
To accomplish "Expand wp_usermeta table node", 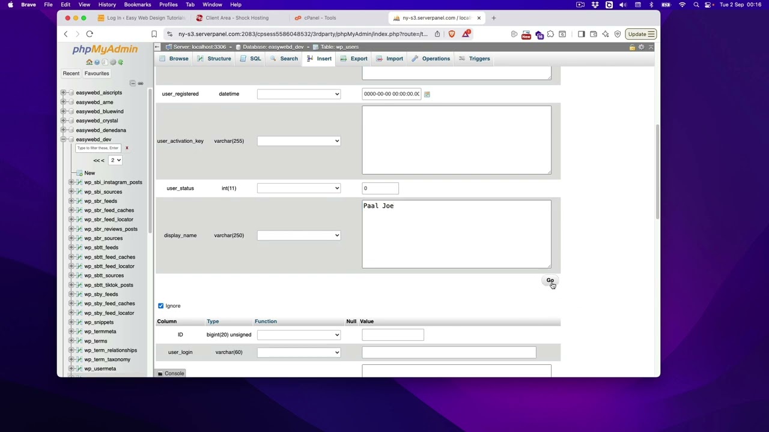I will pyautogui.click(x=71, y=369).
